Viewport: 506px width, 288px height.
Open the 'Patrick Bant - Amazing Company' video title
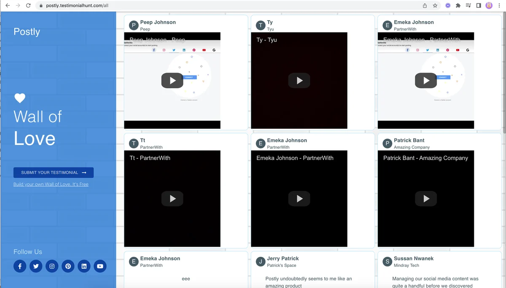[x=425, y=158]
